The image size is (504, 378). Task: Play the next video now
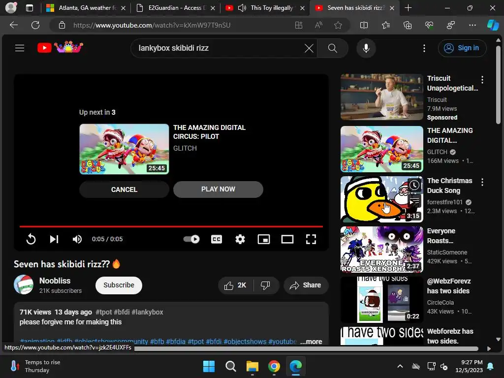[x=218, y=189]
